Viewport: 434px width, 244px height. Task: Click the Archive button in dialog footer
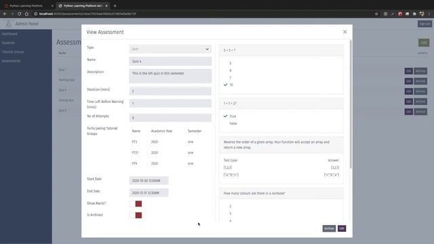point(329,228)
